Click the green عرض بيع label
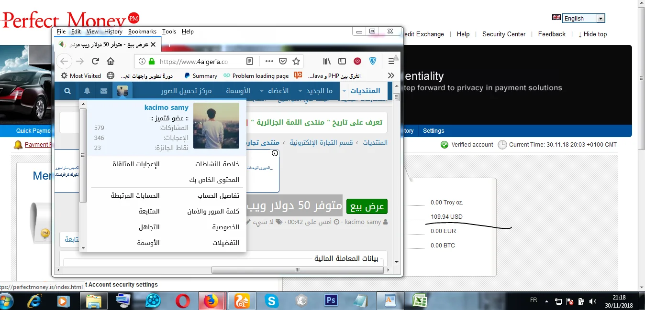Image resolution: width=645 pixels, height=310 pixels. click(366, 206)
